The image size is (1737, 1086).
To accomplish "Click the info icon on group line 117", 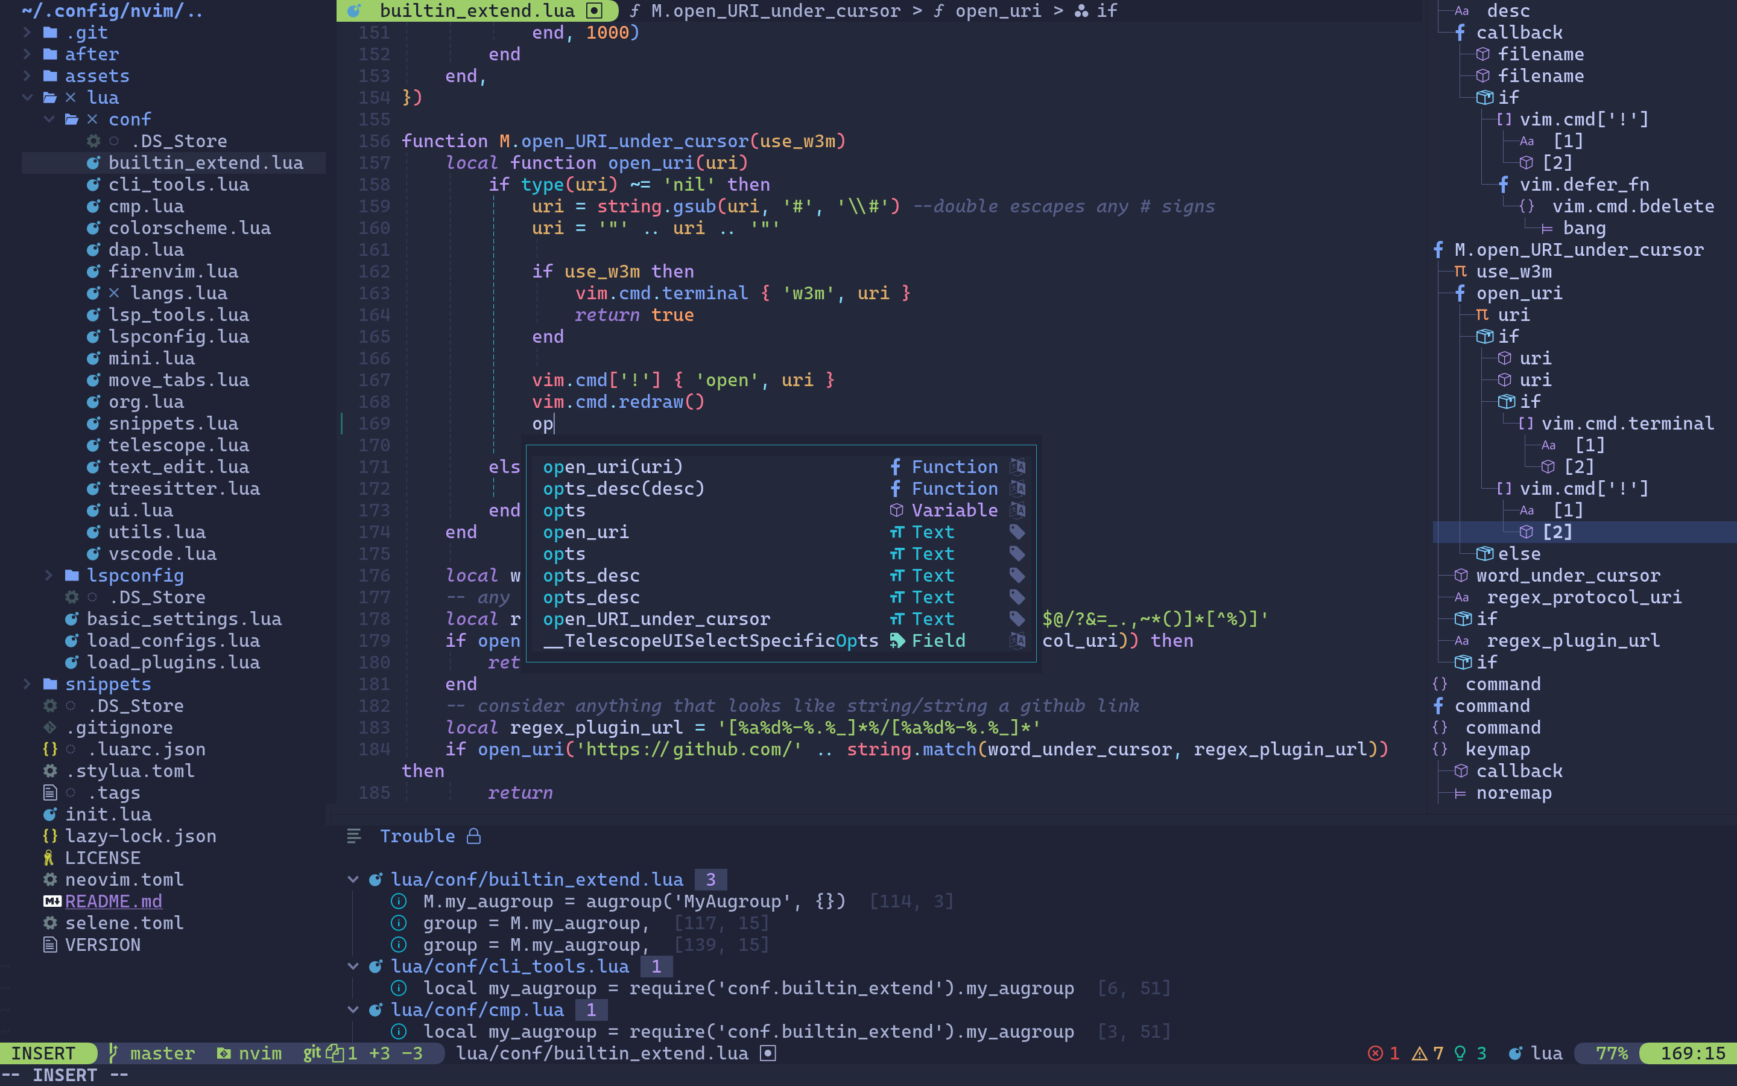I will coord(399,923).
